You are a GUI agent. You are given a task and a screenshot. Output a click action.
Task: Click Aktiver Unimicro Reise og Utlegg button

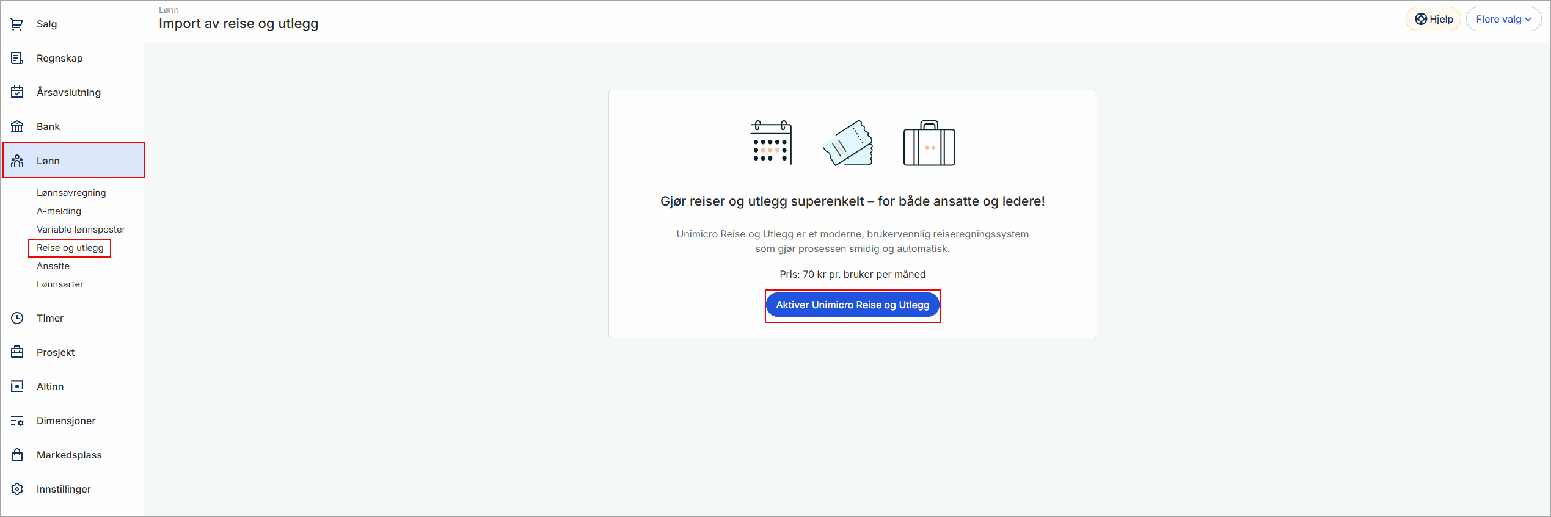pos(852,305)
